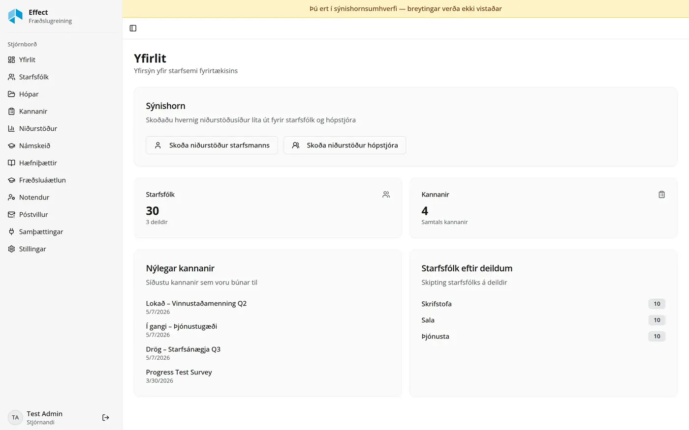Open survey Drög – Starfsánægja Q3
Viewport: 689px width, 430px height.
coord(183,349)
